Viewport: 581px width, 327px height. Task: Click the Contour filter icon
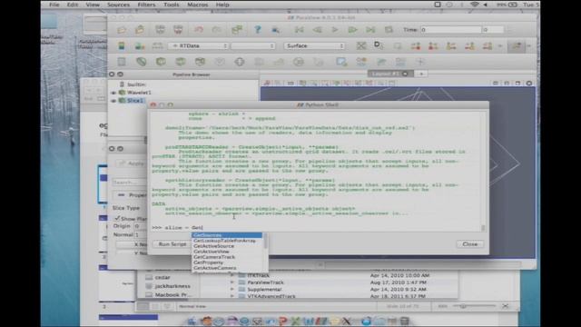click(x=142, y=62)
